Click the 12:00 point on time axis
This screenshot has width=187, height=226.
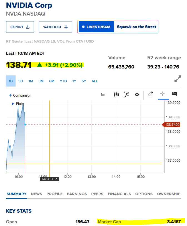pyautogui.click(x=67, y=176)
